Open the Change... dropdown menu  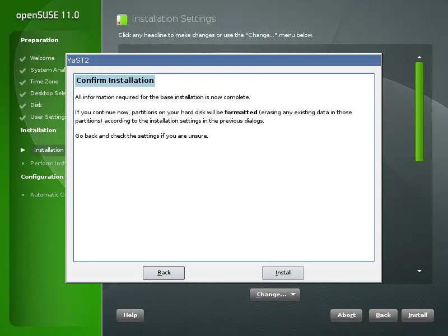pos(275,295)
